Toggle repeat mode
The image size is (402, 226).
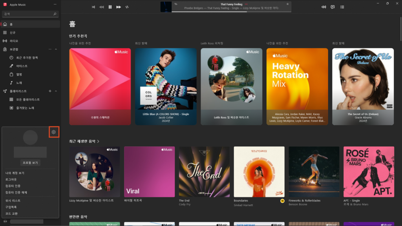tap(127, 7)
